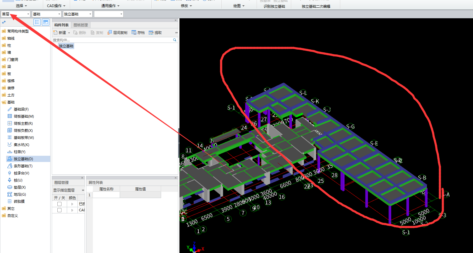The image size is (473, 253).
Task: Toggle the CAD layer checkbox
Action: pyautogui.click(x=59, y=210)
